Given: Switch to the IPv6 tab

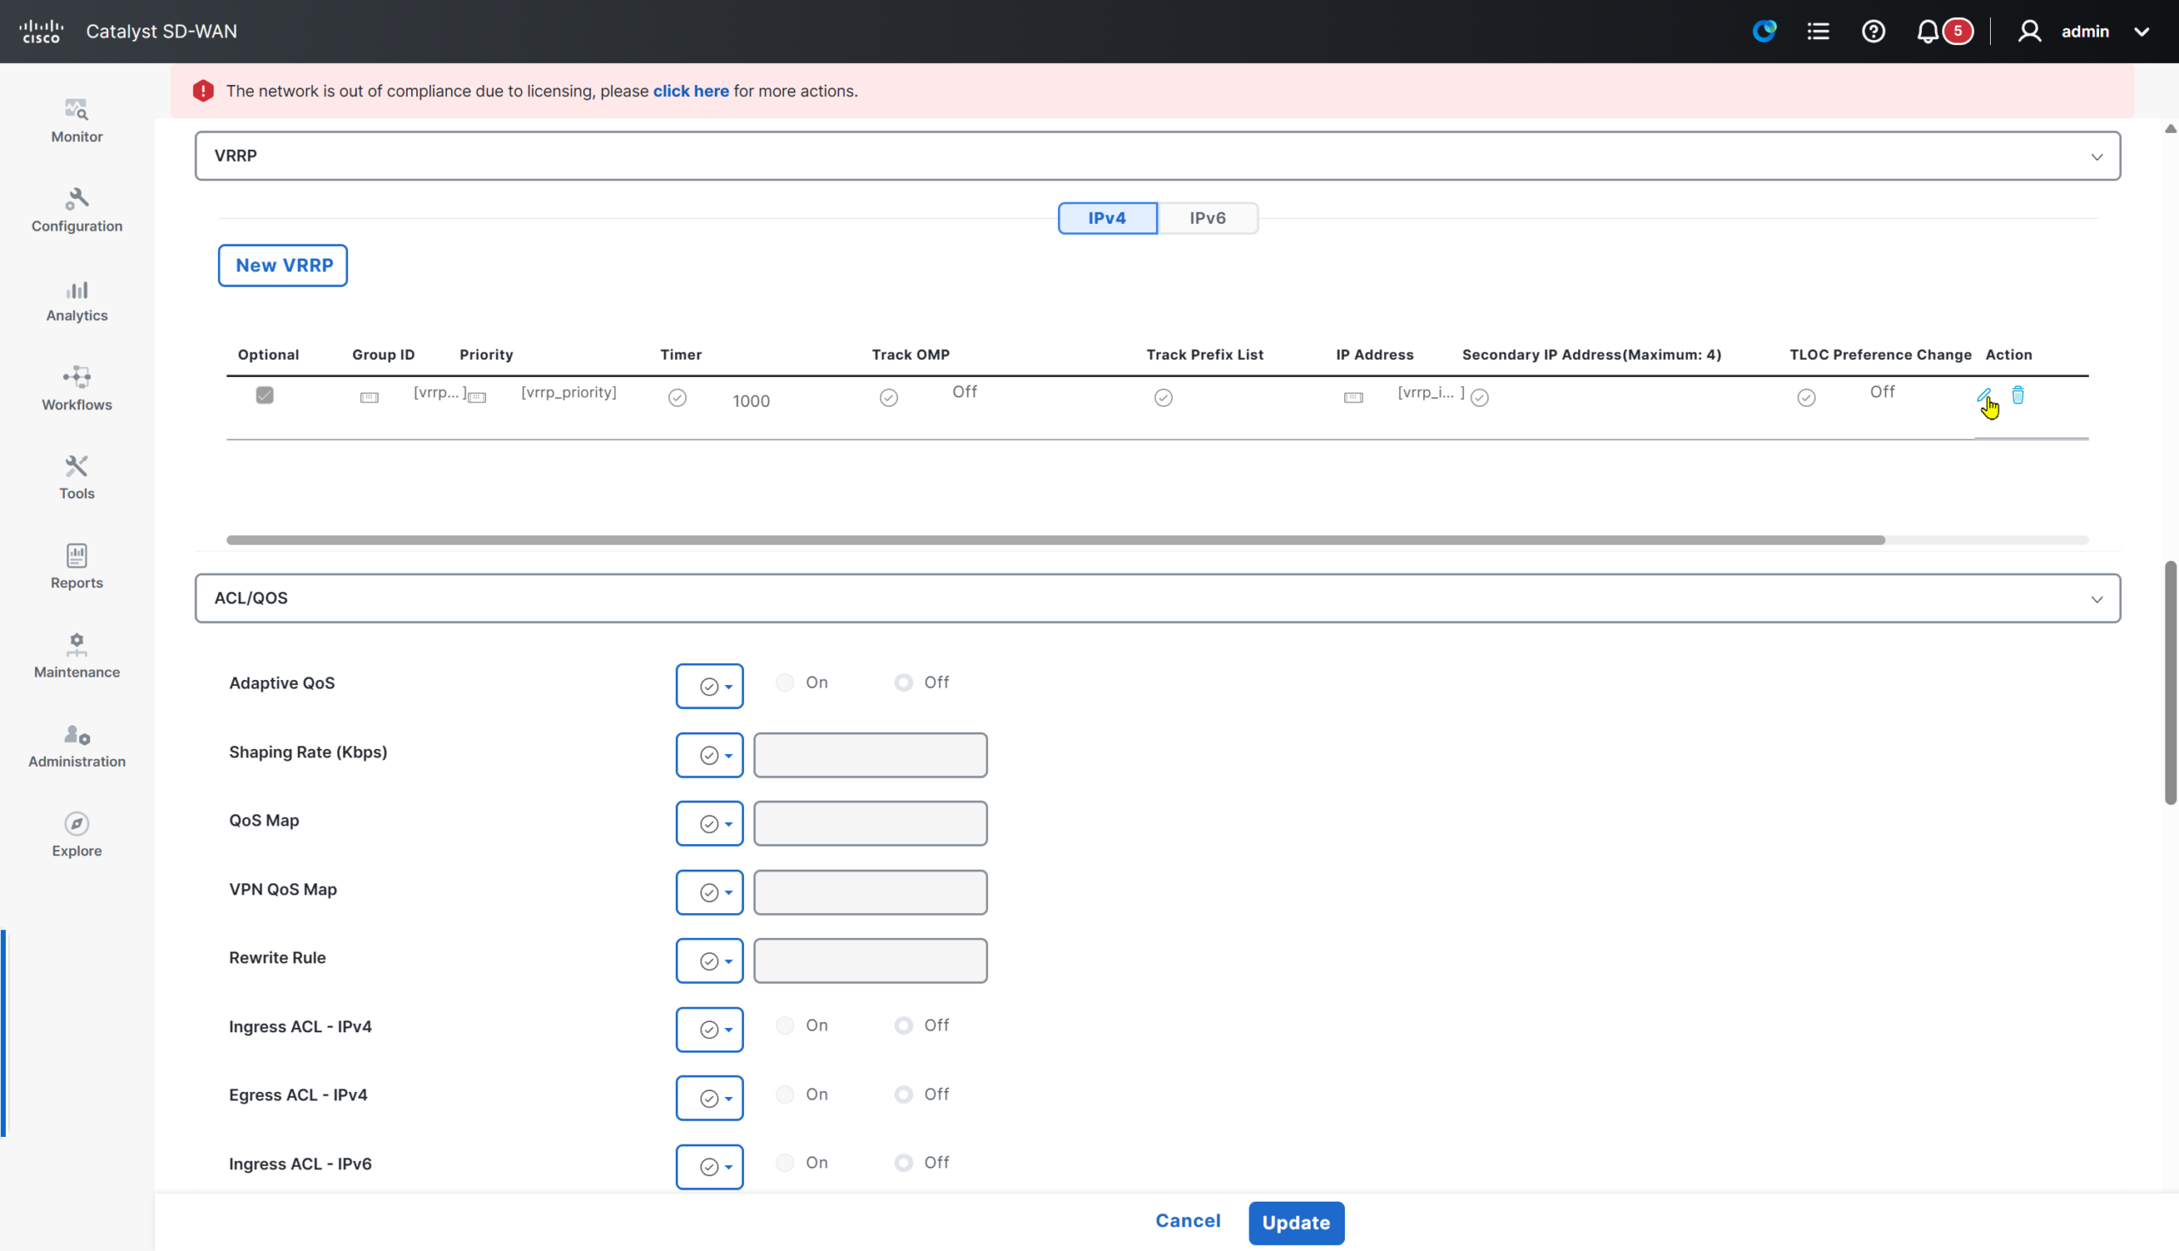Looking at the screenshot, I should pyautogui.click(x=1207, y=218).
